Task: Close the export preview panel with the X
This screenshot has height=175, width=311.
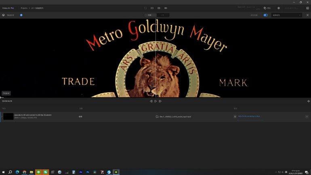Action: 308,15
